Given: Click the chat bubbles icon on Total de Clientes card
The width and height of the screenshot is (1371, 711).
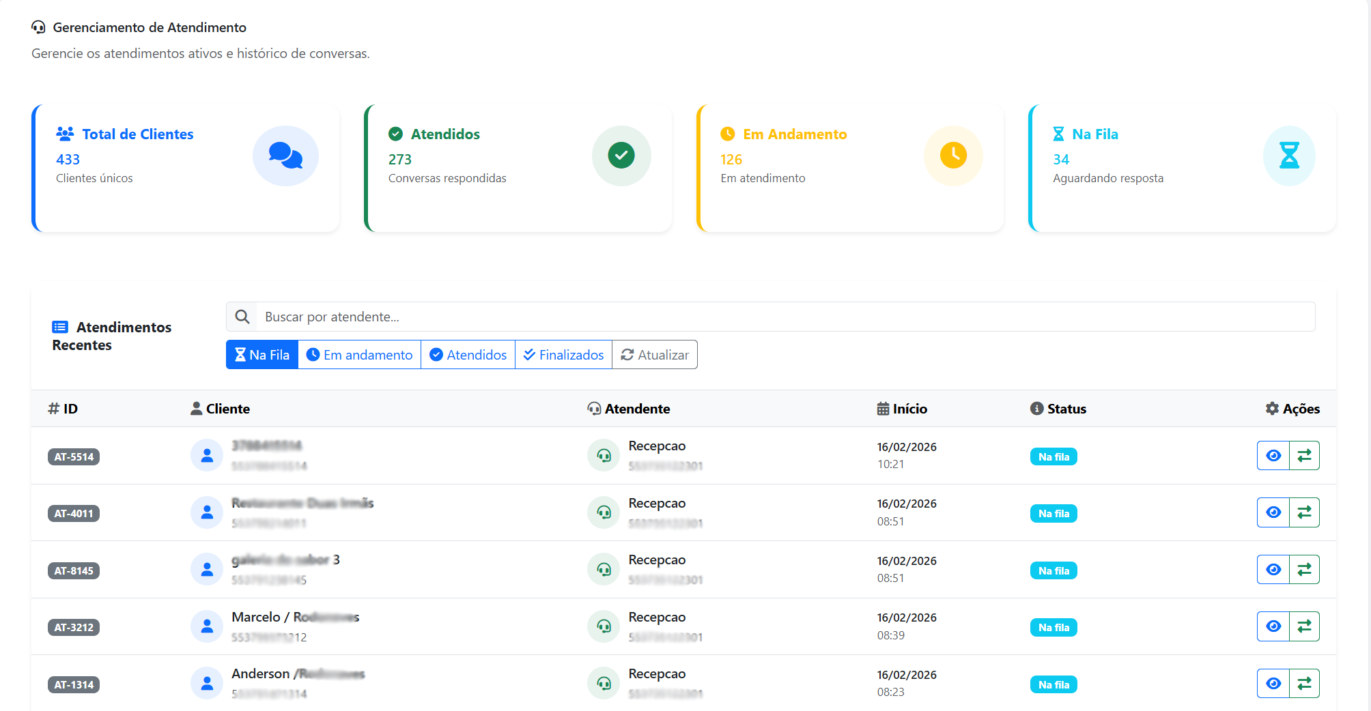Looking at the screenshot, I should 285,156.
